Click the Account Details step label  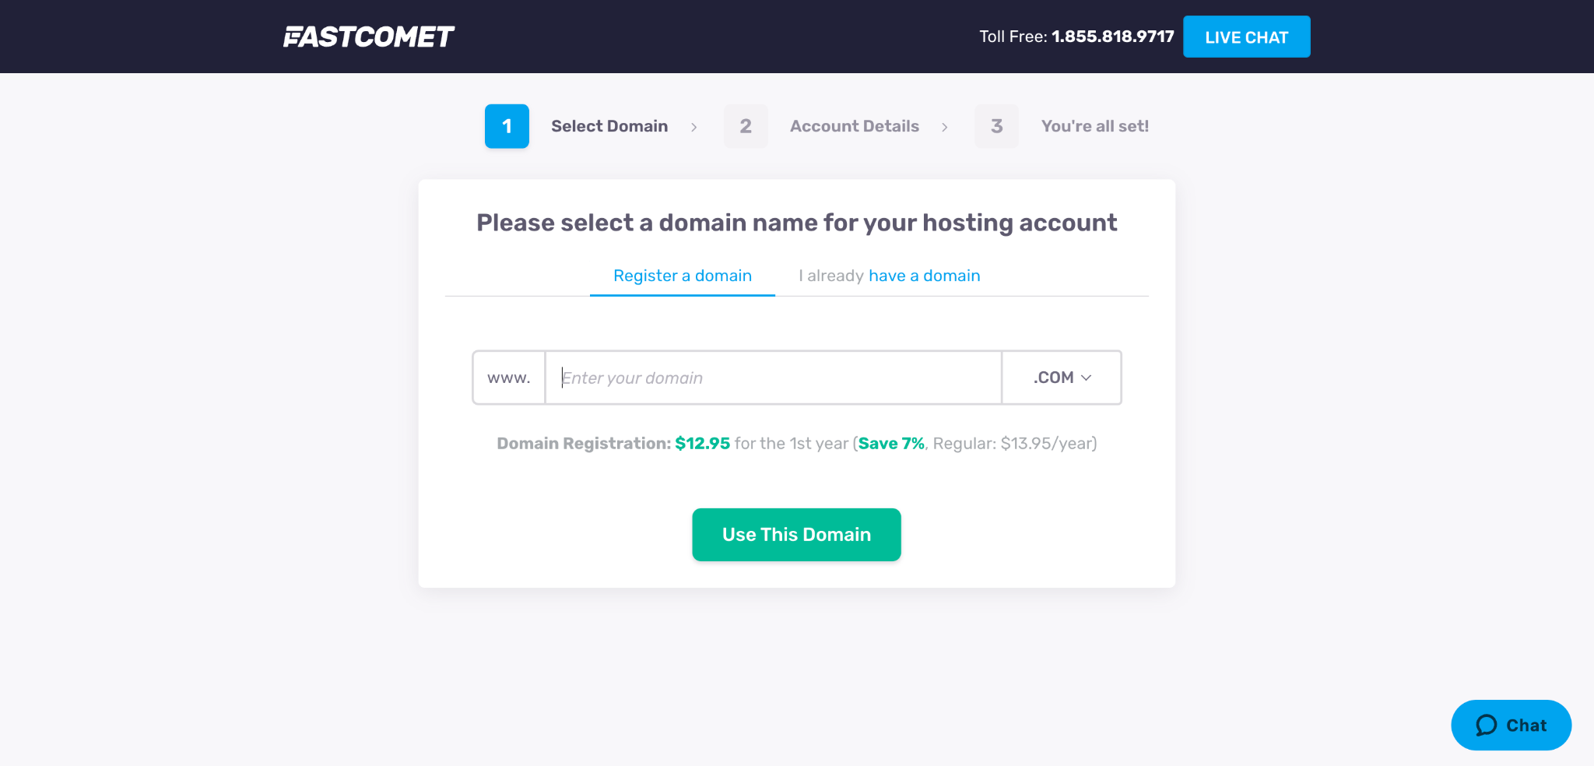[854, 126]
